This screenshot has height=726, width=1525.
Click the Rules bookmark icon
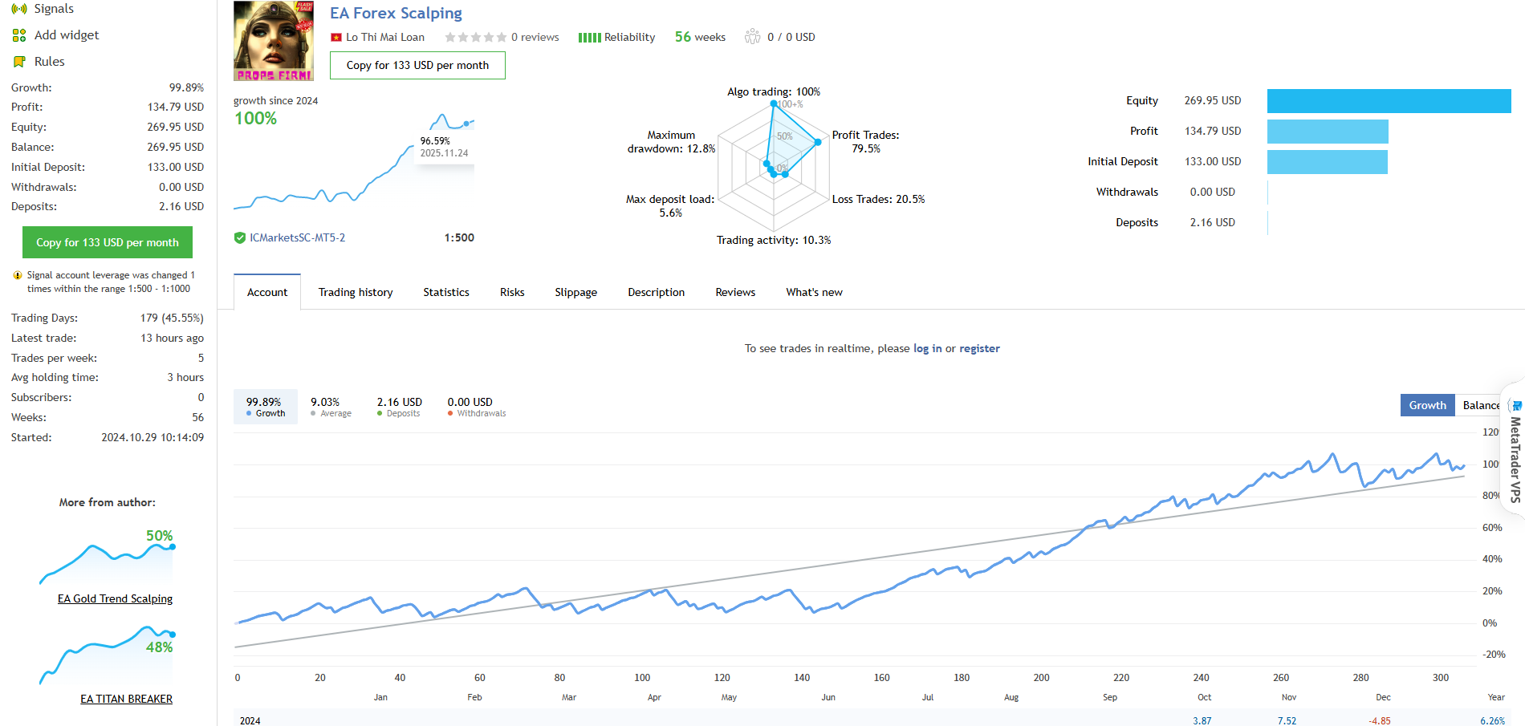pyautogui.click(x=19, y=62)
